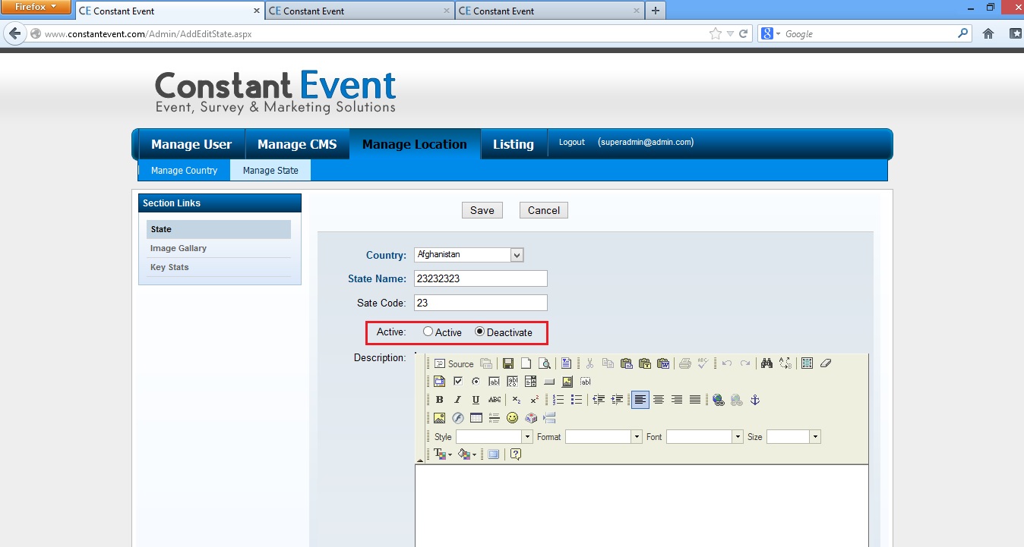The width and height of the screenshot is (1024, 547).
Task: Click Paste from Word icon
Action: (x=662, y=363)
